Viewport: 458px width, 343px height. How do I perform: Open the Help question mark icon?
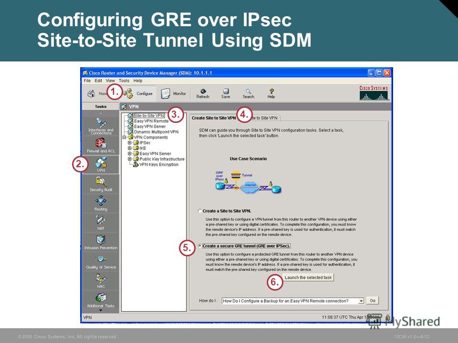coord(271,91)
